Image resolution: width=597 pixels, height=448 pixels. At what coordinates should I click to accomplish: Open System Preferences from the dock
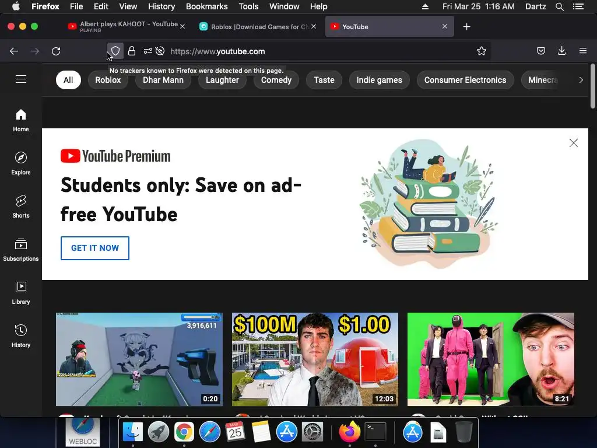coord(312,432)
